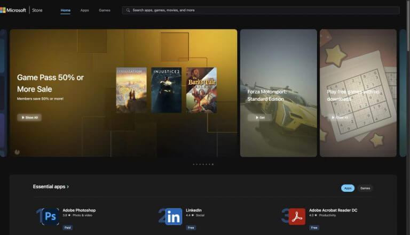Click the Game Pass 50% or More Sale heading
This screenshot has height=235, width=410.
pyautogui.click(x=51, y=83)
